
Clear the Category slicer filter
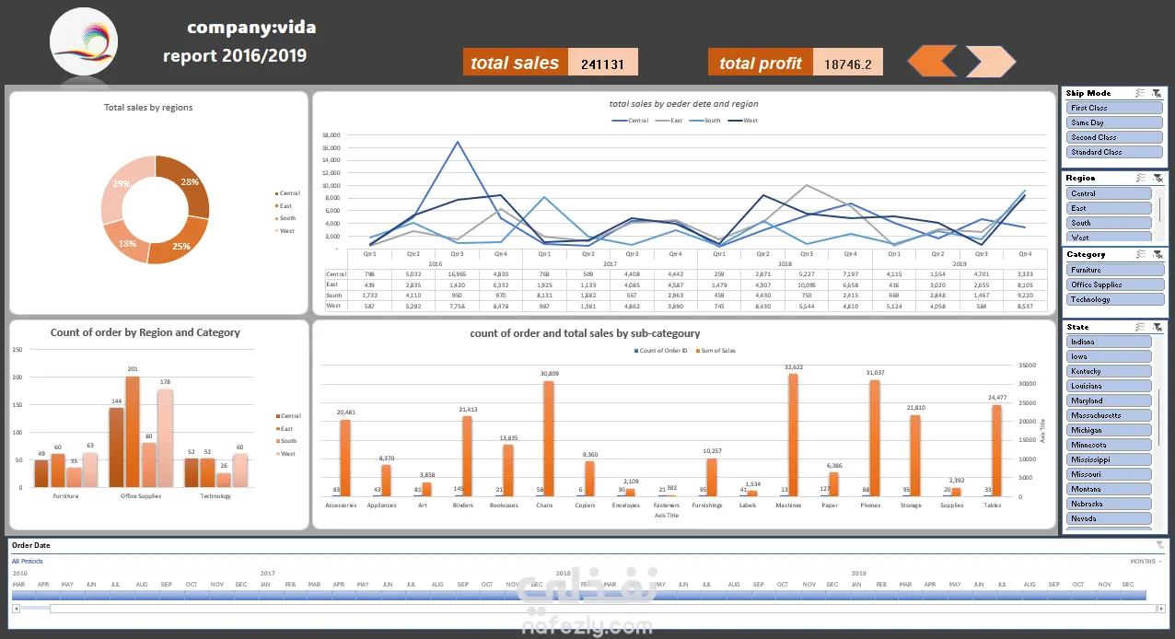point(1158,254)
